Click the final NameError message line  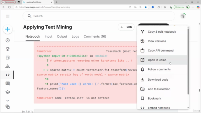point(73,98)
